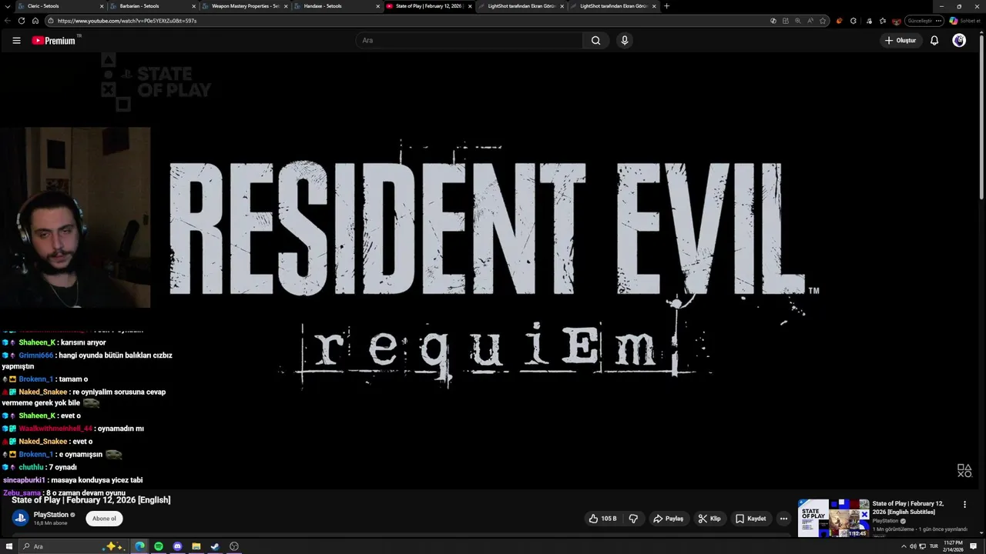The width and height of the screenshot is (986, 554).
Task: Open the zoom magnifier in the address bar
Action: coord(798,21)
